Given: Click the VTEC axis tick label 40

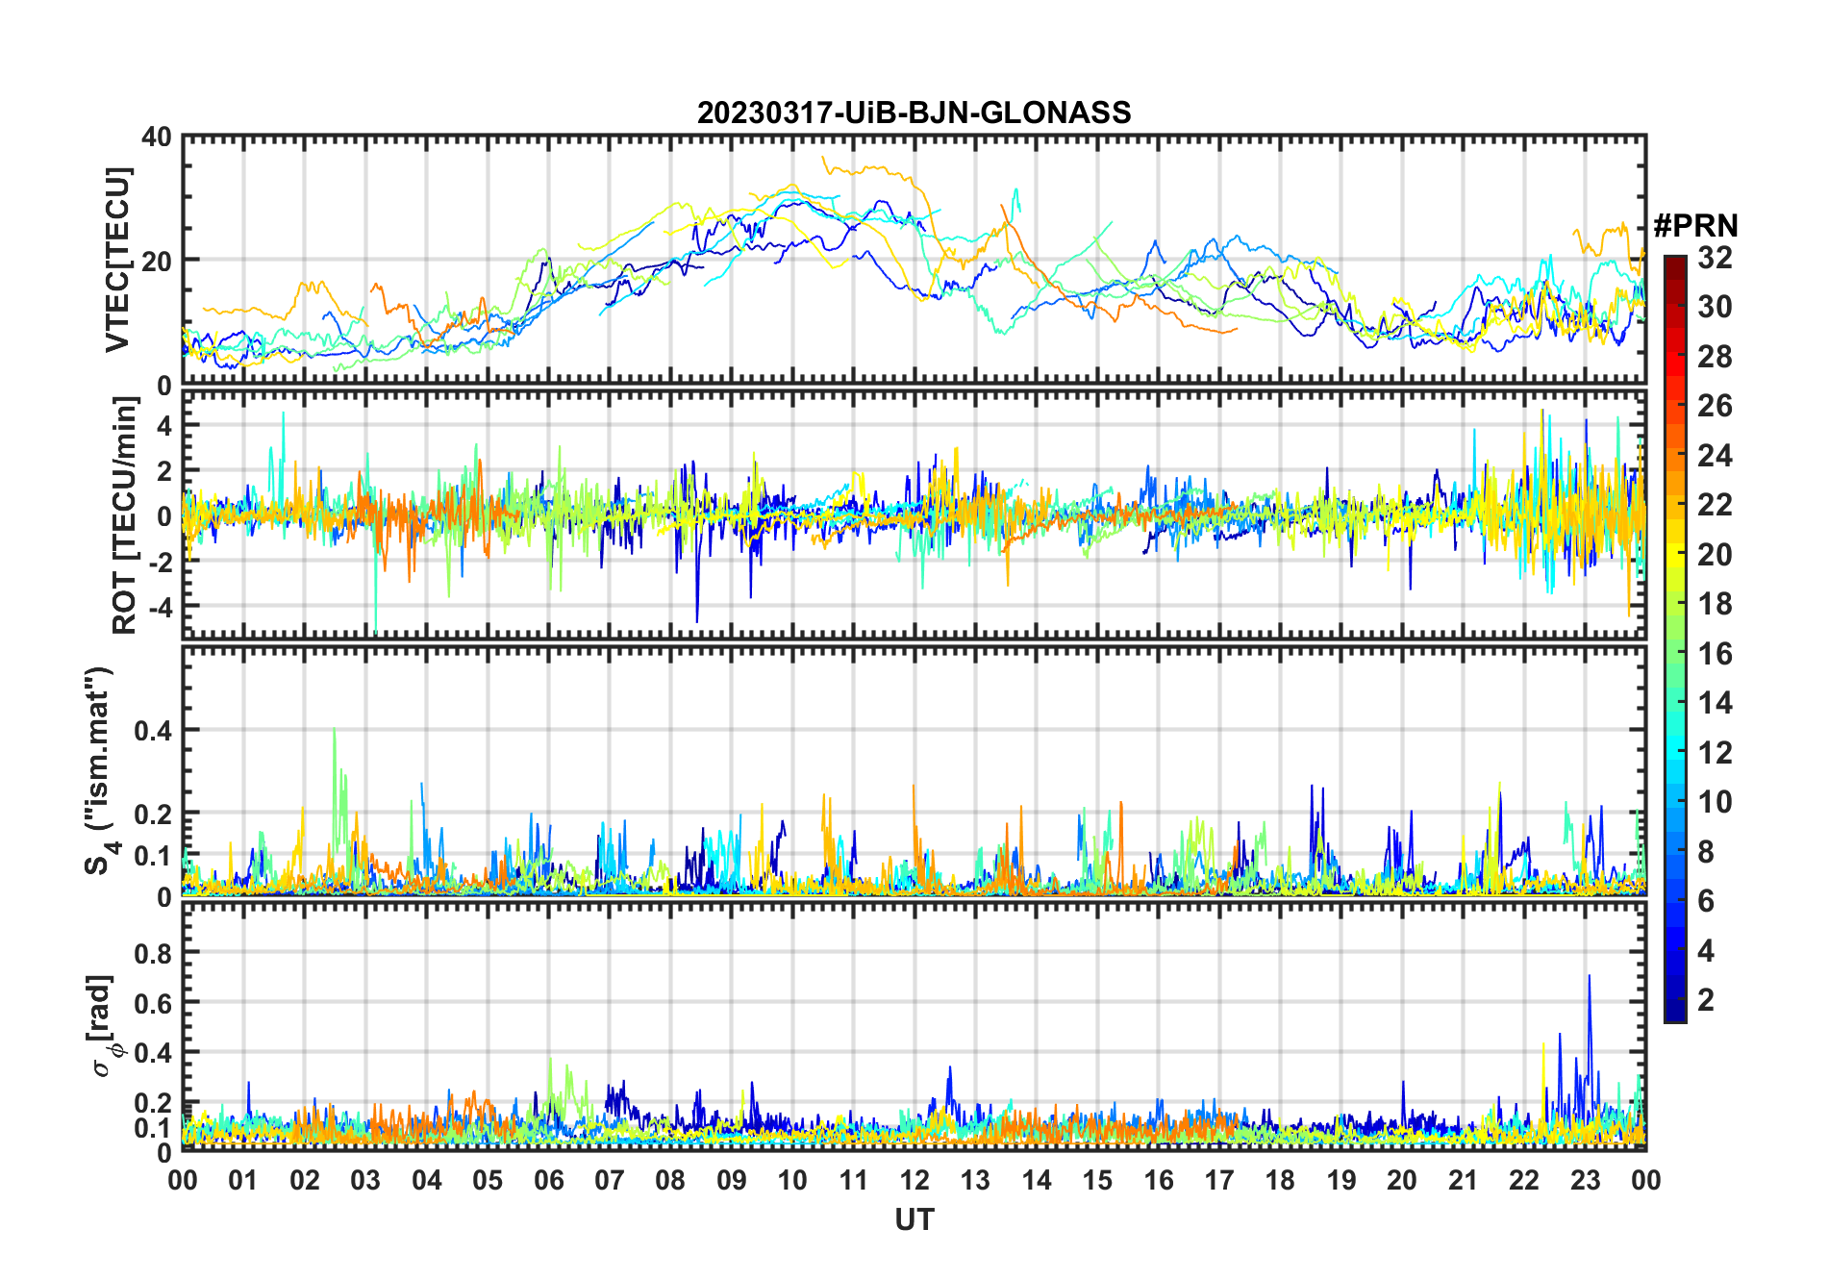Looking at the screenshot, I should click(156, 137).
